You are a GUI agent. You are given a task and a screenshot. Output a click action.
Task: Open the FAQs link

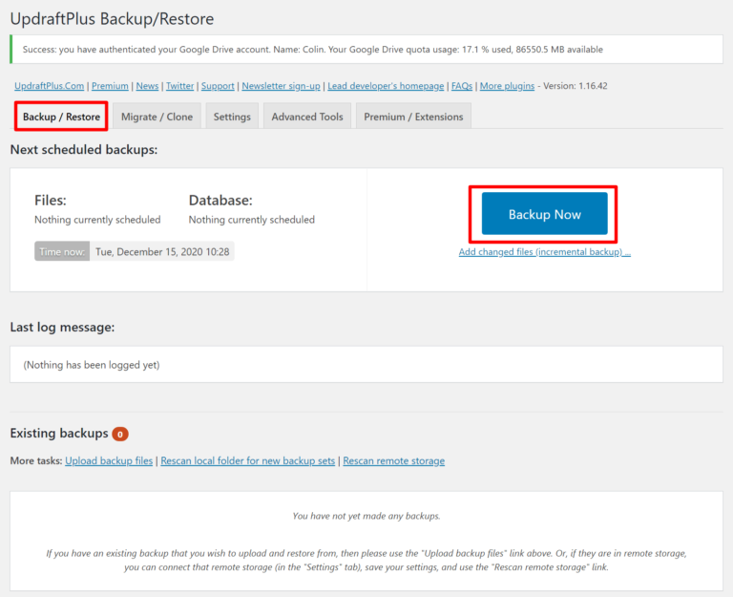[x=462, y=86]
